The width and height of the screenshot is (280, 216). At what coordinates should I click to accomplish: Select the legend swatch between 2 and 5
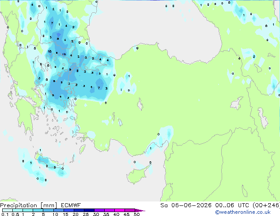click(38, 210)
